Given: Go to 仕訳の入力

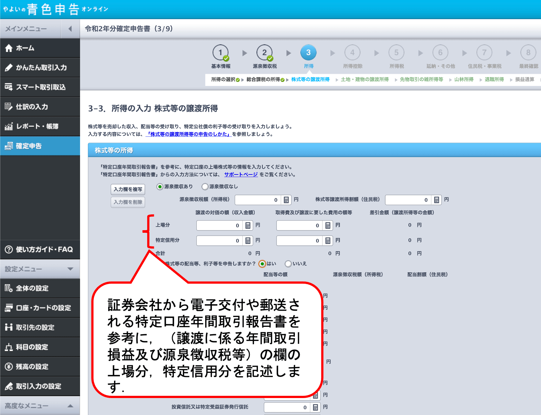Looking at the screenshot, I should pos(40,107).
